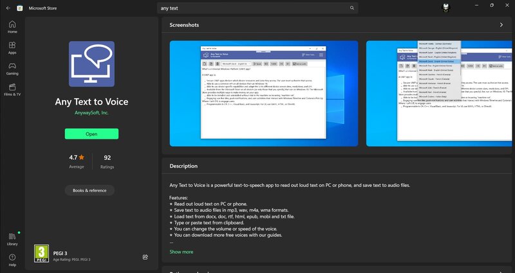Click the share icon near PEGI rating

click(145, 257)
